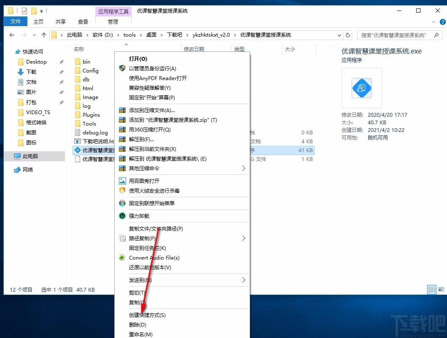447x338 pixels.
Task: Click copy icon beside 路径复制(P)
Action: pyautogui.click(x=122, y=238)
